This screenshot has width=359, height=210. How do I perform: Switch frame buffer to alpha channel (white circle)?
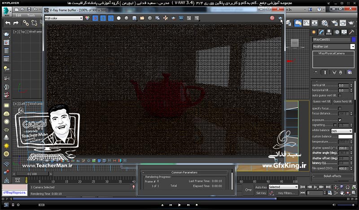(x=118, y=18)
